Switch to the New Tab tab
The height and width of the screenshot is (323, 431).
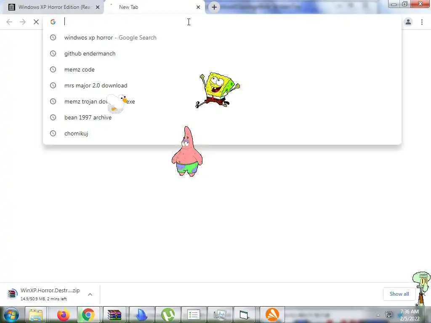[x=154, y=8]
